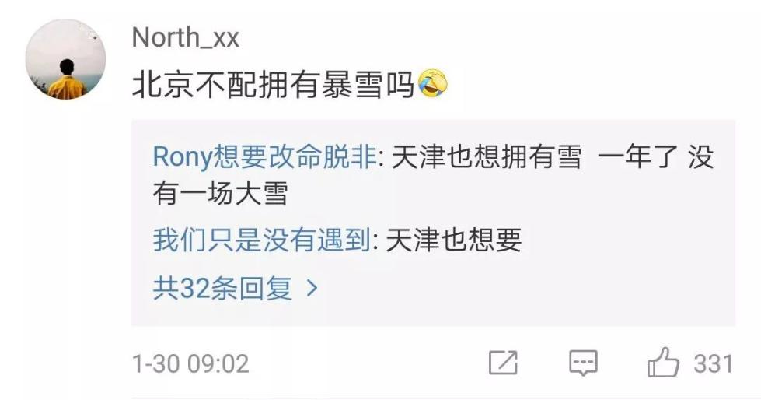761x400 pixels.
Task: Expand replies with the chevron arrow
Action: coord(313,288)
